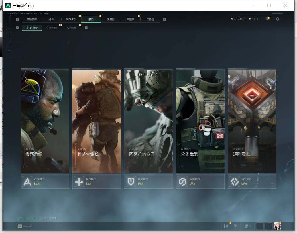Open the mail icon with yellow badge

(268, 19)
